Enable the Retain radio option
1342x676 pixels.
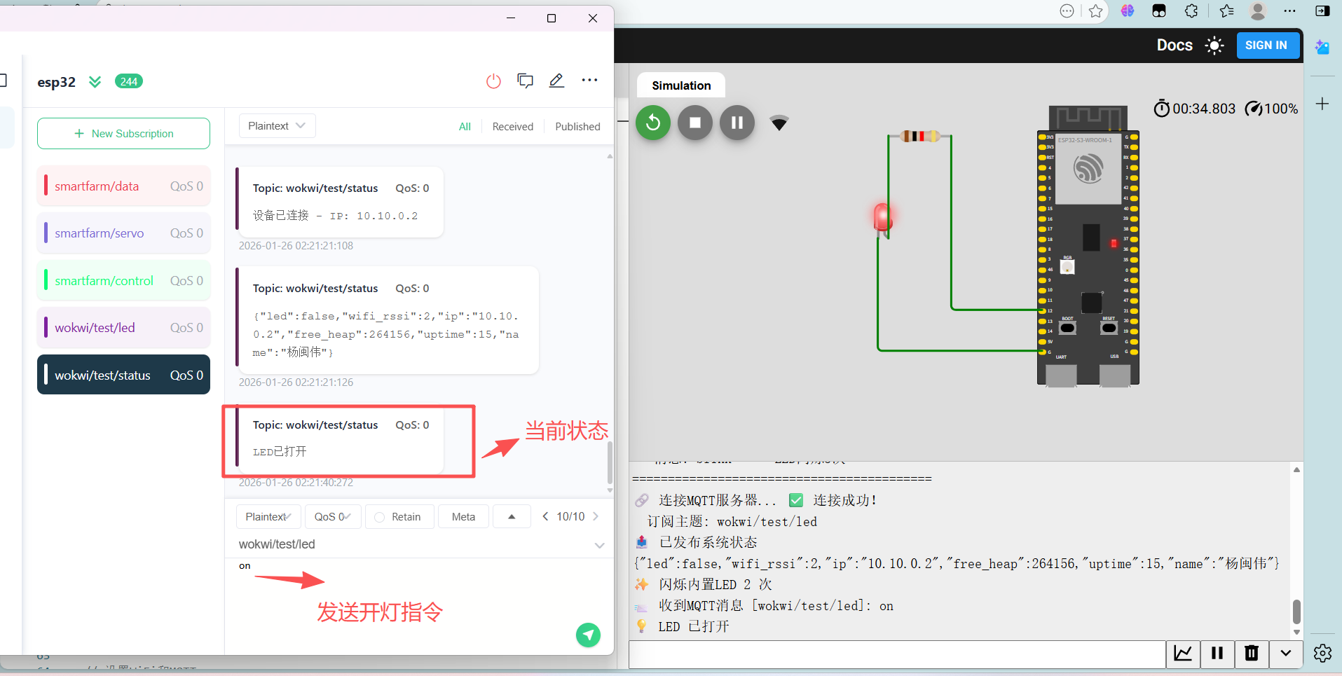(380, 517)
